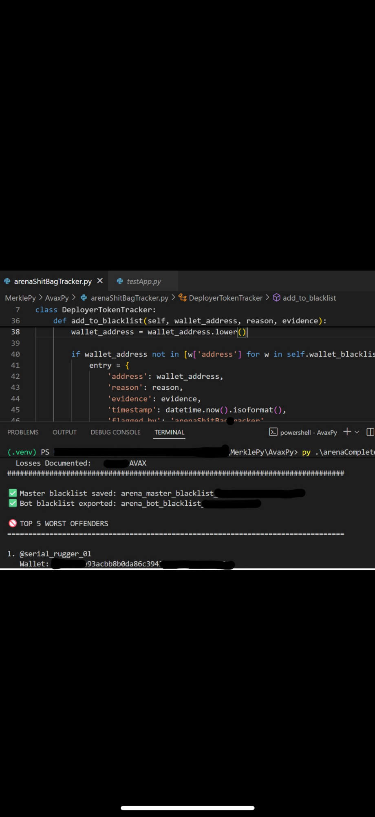Viewport: 375px width, 817px height.
Task: Create new terminal with plus icon
Action: (347, 432)
